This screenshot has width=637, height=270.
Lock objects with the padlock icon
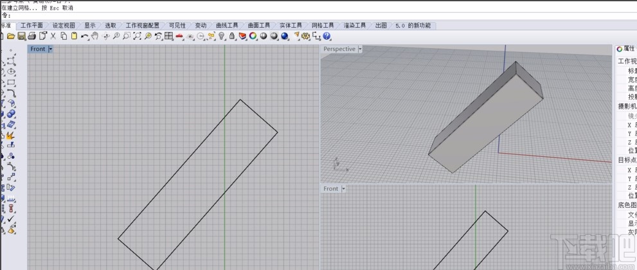pyautogui.click(x=232, y=36)
